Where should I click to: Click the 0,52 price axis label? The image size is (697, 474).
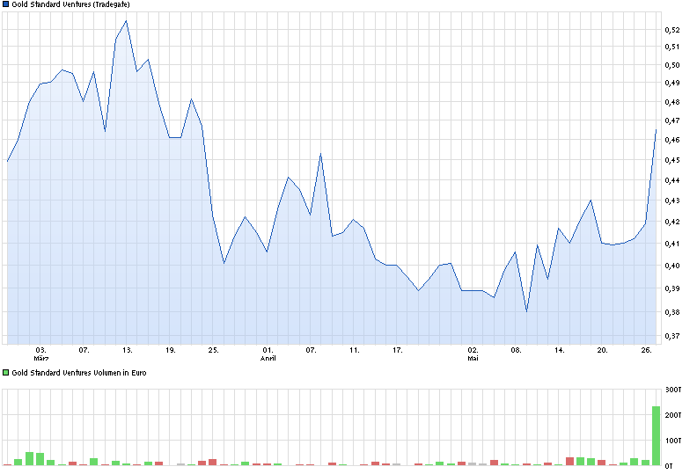point(672,30)
